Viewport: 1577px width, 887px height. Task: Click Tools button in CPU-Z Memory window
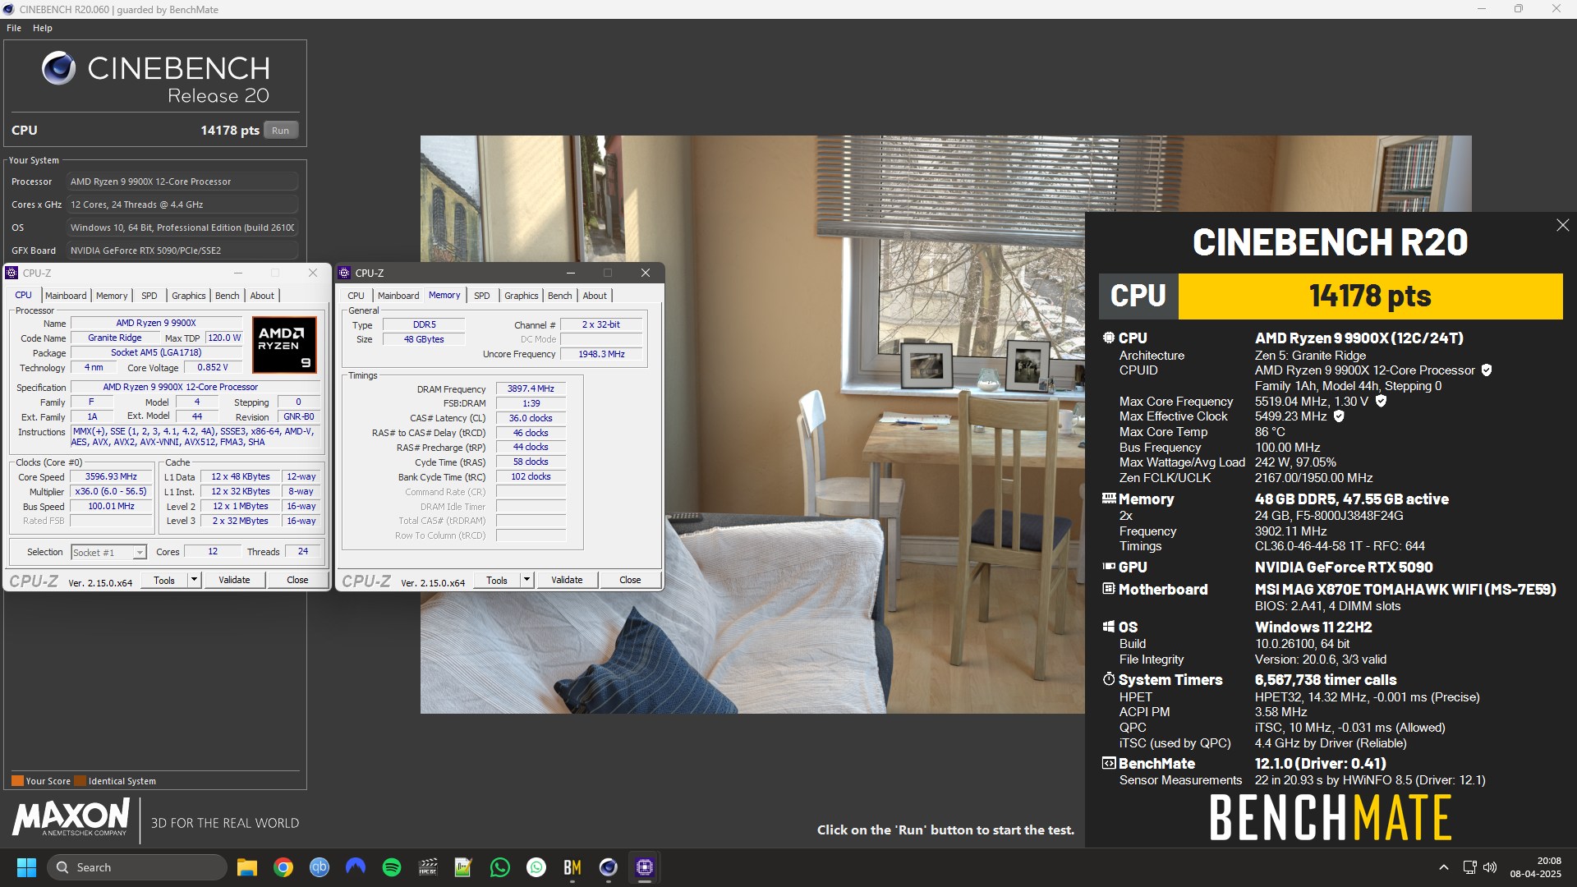pyautogui.click(x=497, y=580)
